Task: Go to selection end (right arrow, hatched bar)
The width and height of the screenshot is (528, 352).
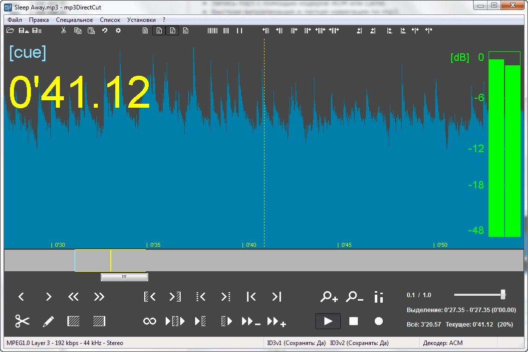Action: [175, 297]
